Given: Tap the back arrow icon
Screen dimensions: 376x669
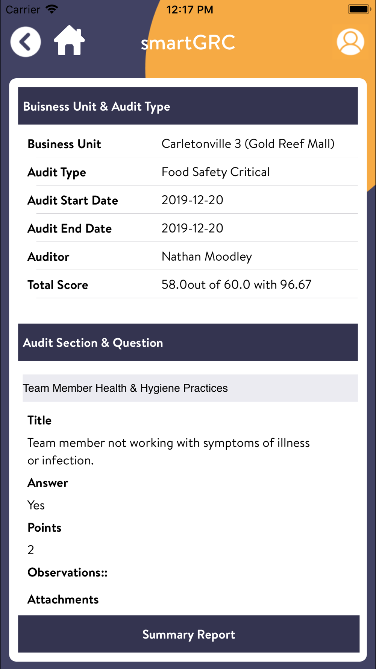Looking at the screenshot, I should [26, 42].
